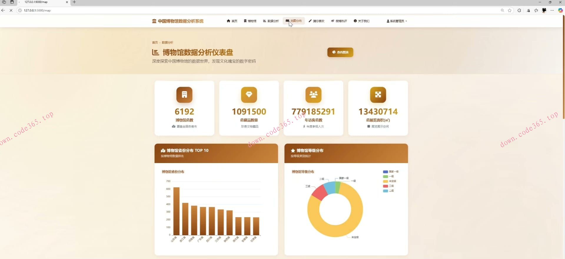565x259 pixels.
Task: Stop page loading with the X button
Action: [x=11, y=10]
